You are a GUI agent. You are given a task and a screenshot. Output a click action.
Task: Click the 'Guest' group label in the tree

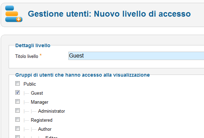[37, 93]
